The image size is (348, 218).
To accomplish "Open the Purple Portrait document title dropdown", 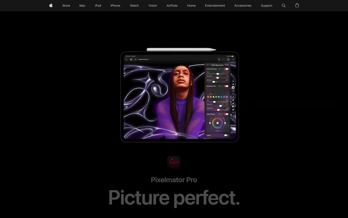I will pos(144,59).
